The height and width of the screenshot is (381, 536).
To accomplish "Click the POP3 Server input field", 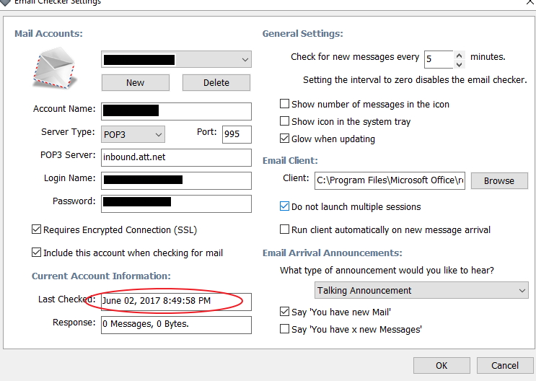I will [x=176, y=157].
